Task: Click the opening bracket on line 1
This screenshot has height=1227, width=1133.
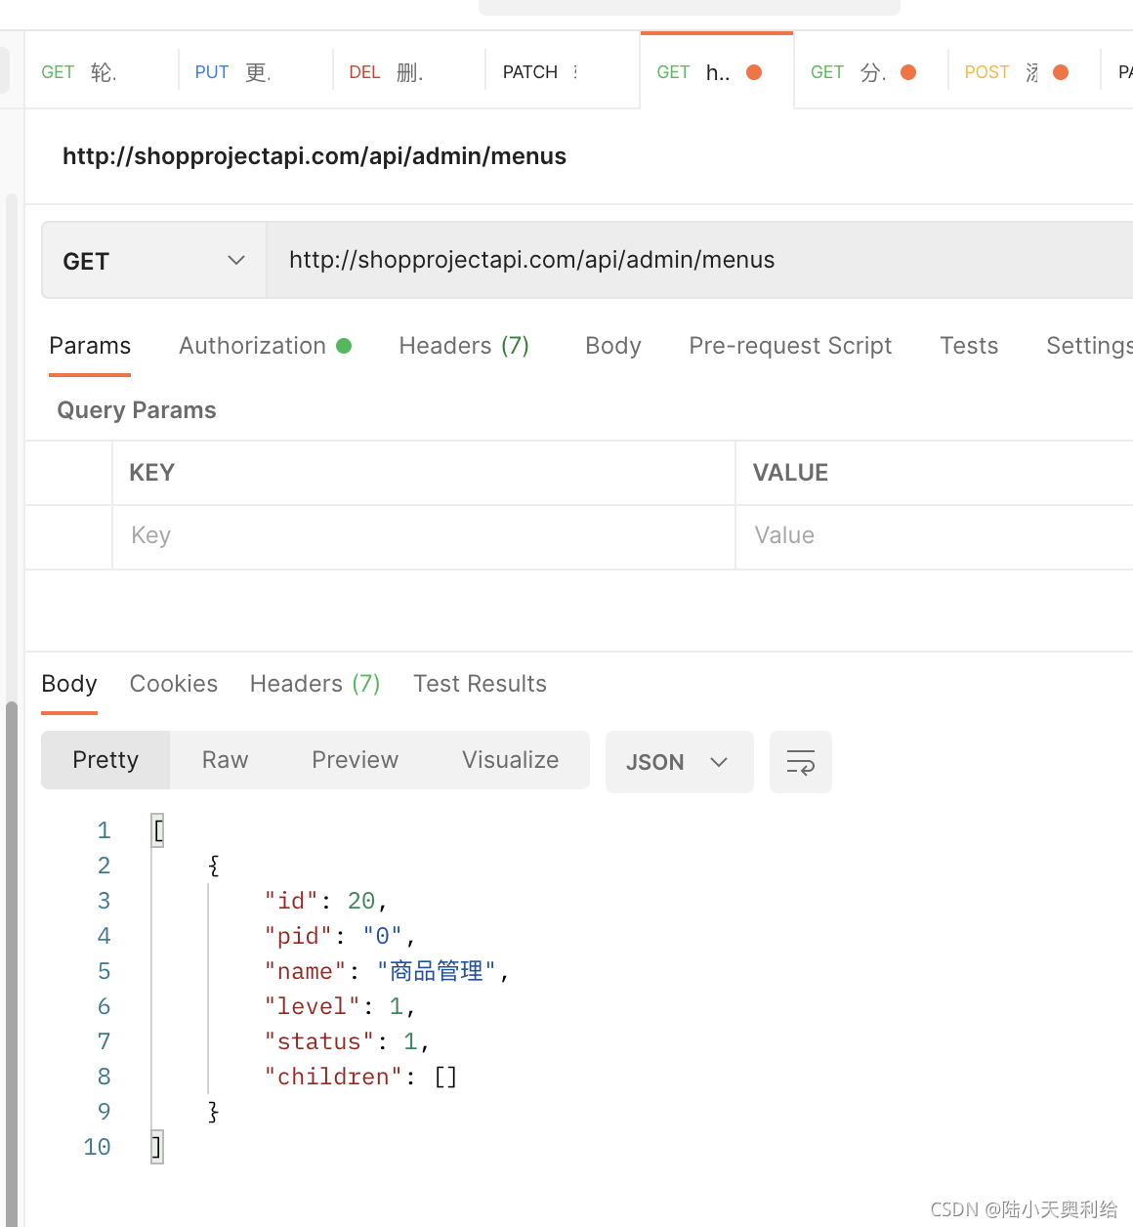Action: (158, 830)
